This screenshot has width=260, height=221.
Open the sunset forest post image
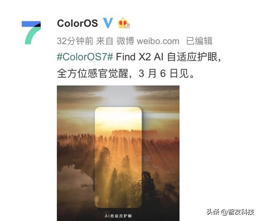[118, 153]
